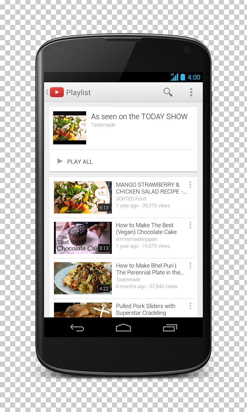Screen dimensions: 247x412
Task: Select 74,879 views text
Action: click(x=156, y=246)
